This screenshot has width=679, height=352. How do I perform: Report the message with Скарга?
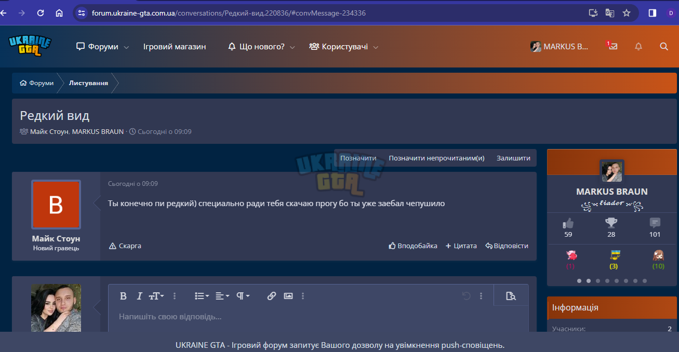[125, 246]
